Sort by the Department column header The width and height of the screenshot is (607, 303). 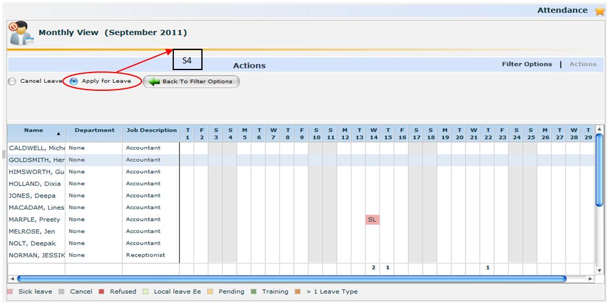point(94,130)
